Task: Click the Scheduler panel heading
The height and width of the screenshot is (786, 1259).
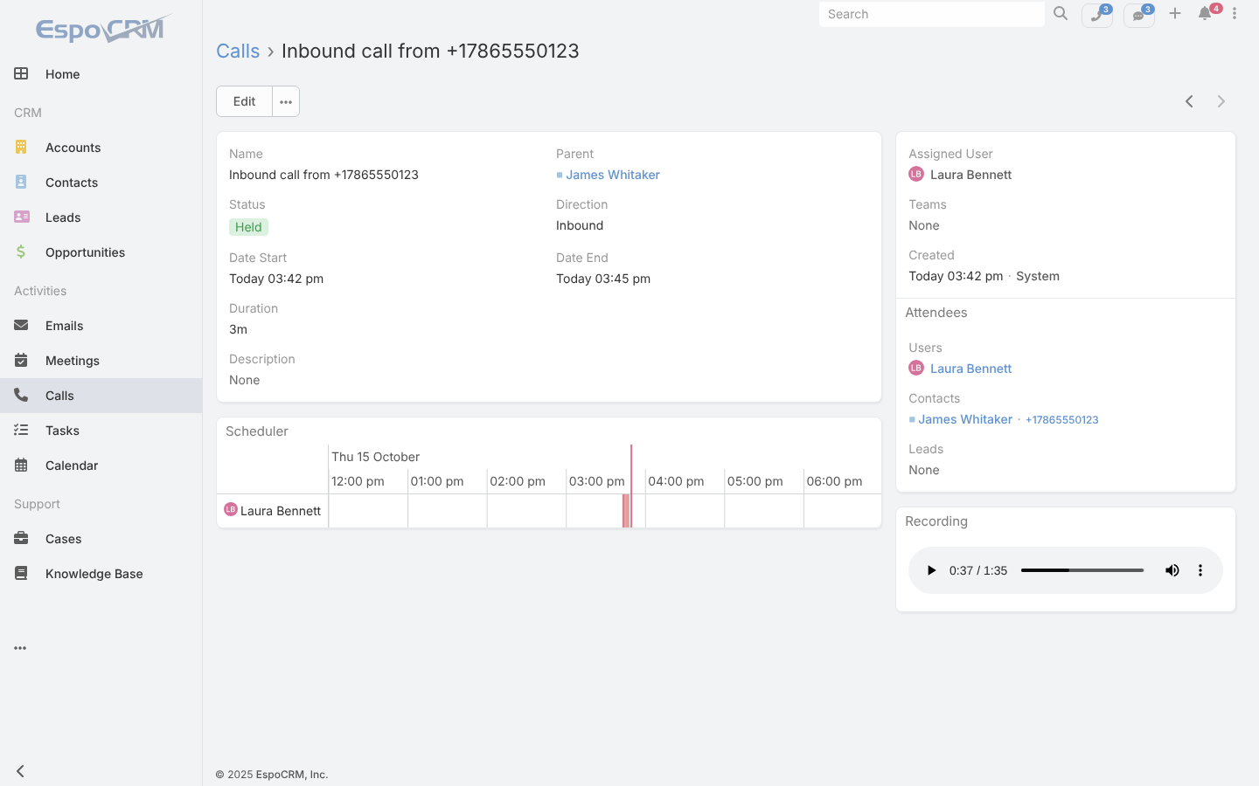Action: point(257,431)
